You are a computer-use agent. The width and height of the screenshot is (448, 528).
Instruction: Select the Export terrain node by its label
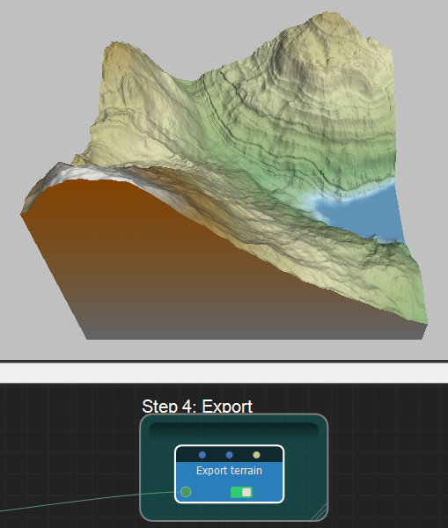point(229,471)
